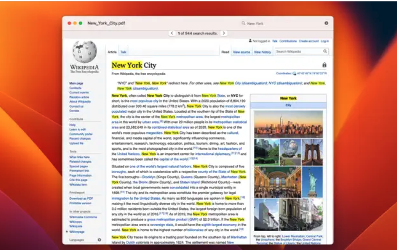Click the Manhattan skyline photo in the infobox
The width and height of the screenshot is (397, 250).
(289, 124)
